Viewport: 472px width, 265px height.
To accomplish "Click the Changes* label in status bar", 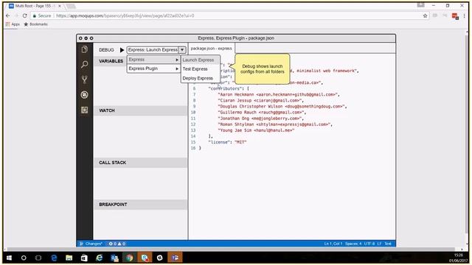I will (94, 244).
